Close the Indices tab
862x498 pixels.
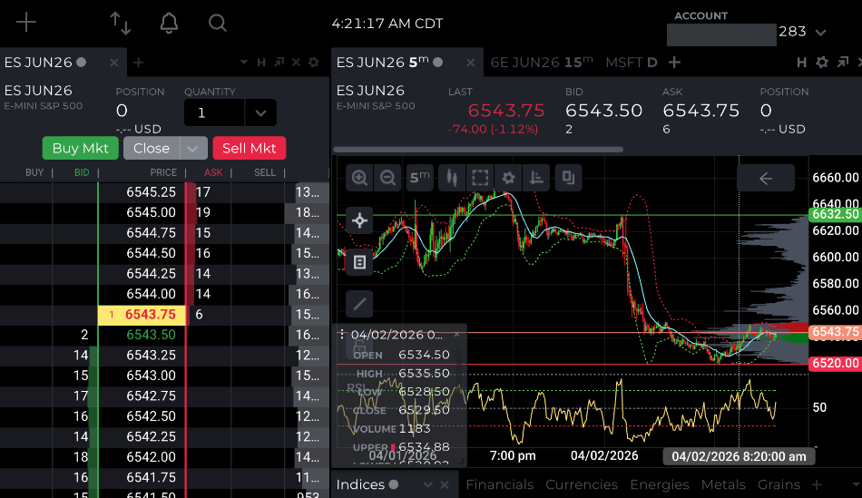(445, 484)
